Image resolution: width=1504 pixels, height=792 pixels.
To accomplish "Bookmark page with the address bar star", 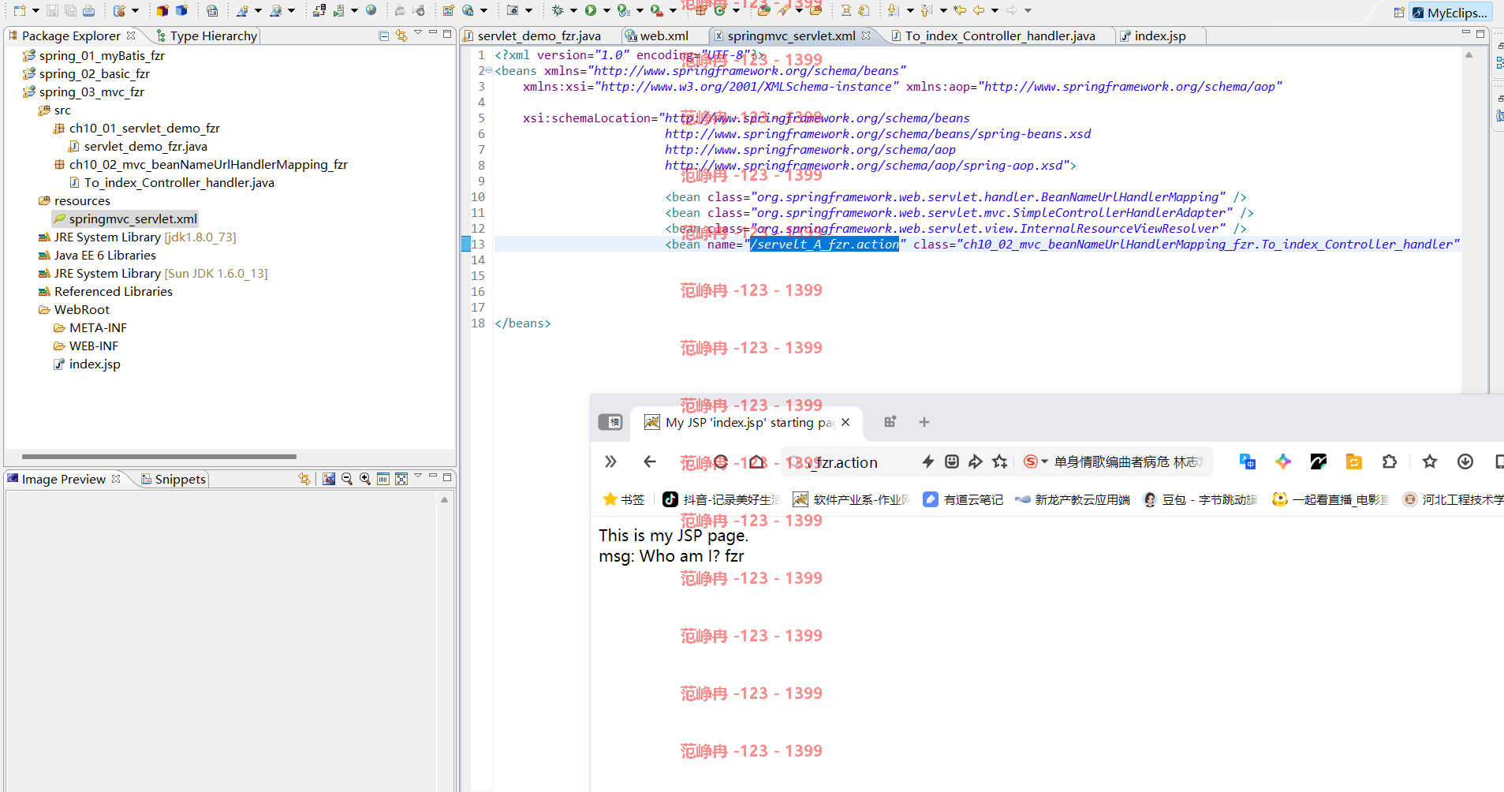I will (1000, 462).
